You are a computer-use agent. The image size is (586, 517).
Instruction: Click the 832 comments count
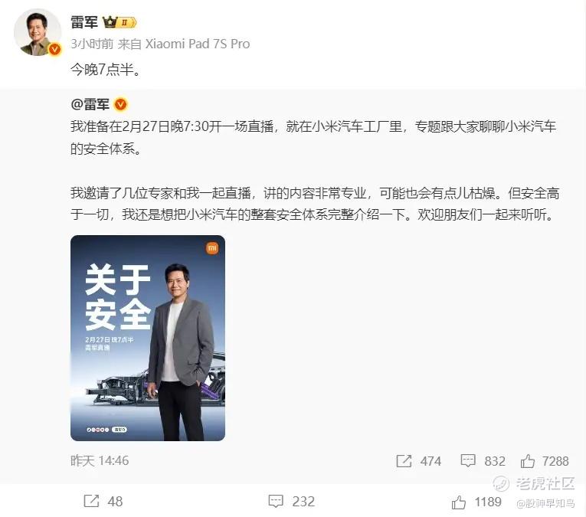(x=495, y=461)
